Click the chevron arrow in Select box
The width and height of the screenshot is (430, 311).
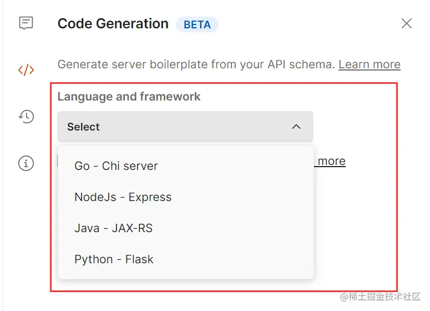coord(296,127)
